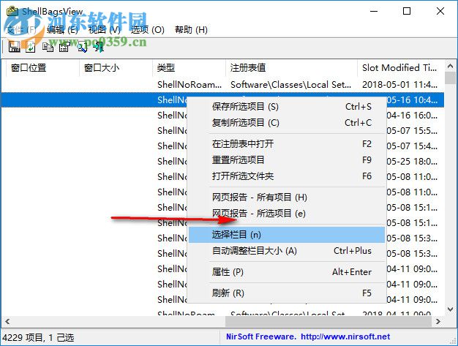Sort by 类型 column header

click(x=189, y=68)
